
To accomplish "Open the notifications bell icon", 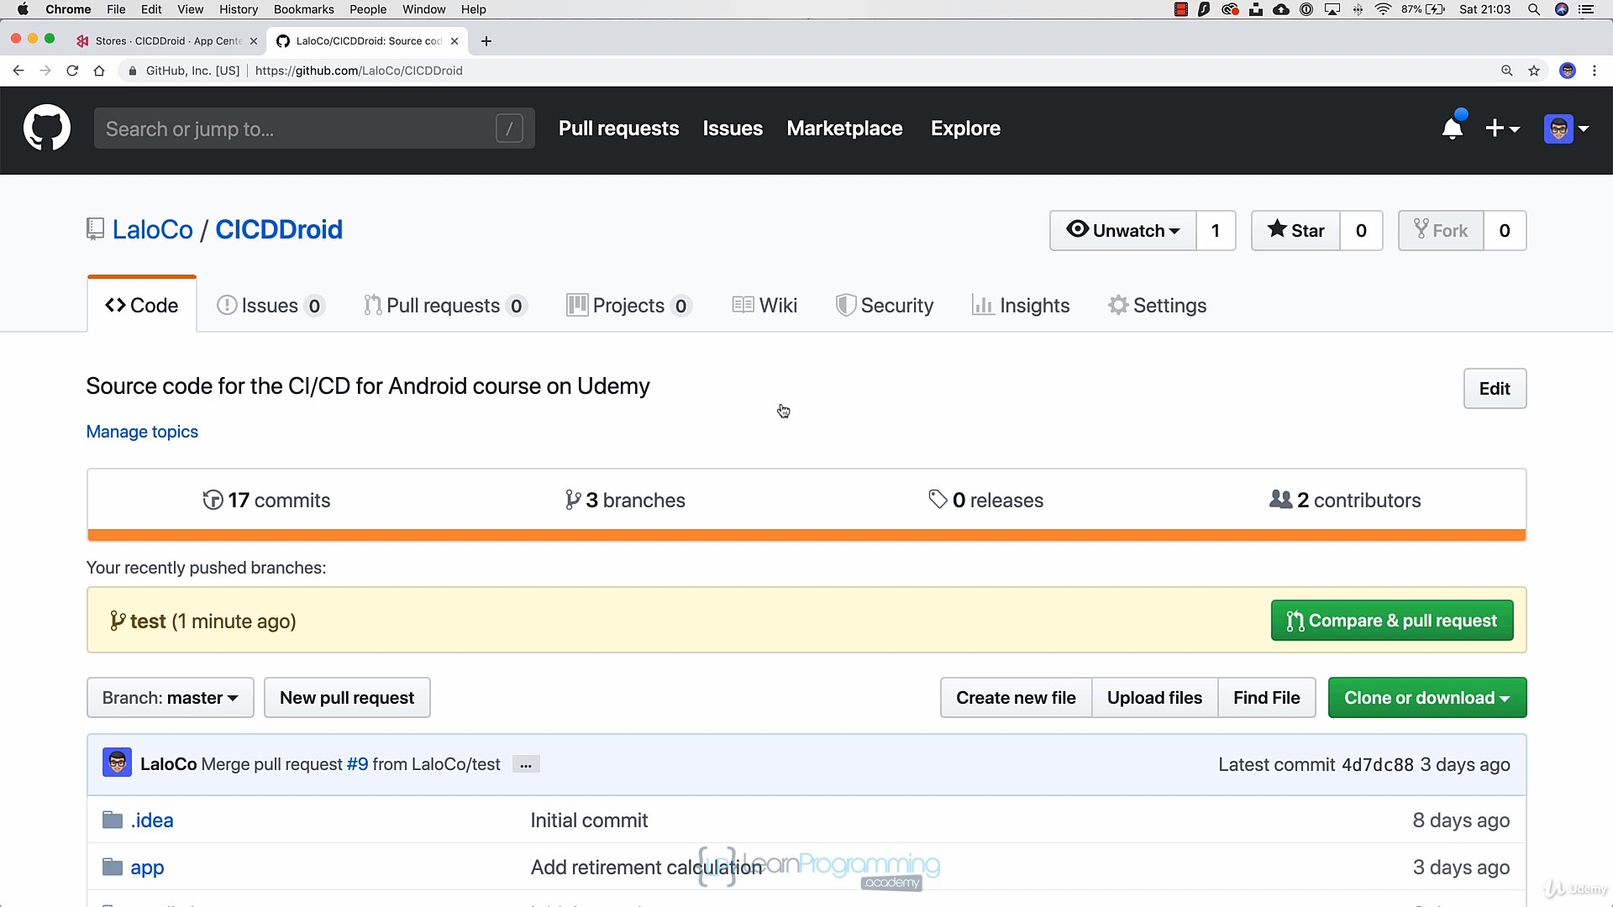I will coord(1453,128).
